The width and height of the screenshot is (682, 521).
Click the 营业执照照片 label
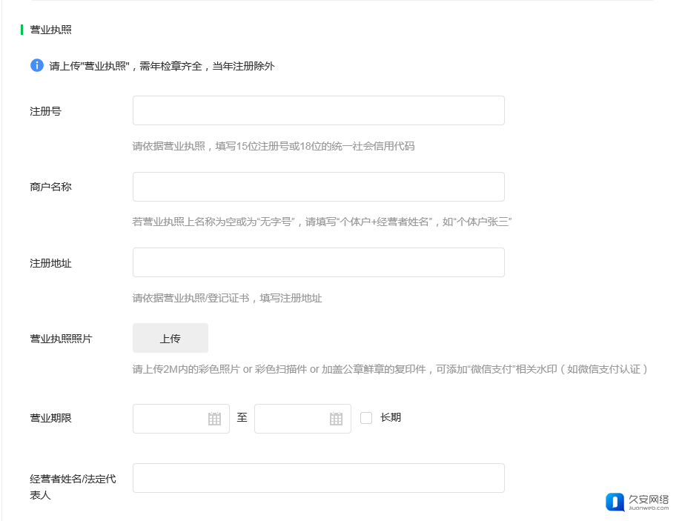click(61, 339)
